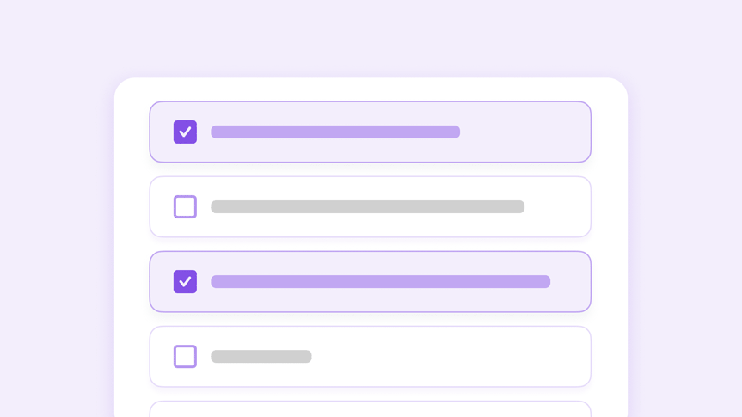This screenshot has height=417, width=742.
Task: Tick the fourth row's empty checkbox
Action: [x=185, y=356]
